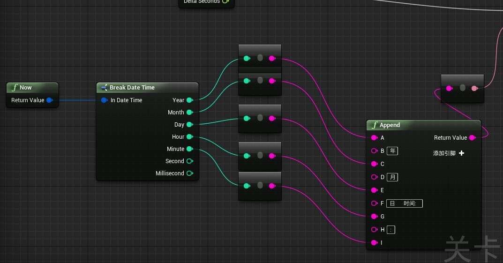
Task: Click the Break Date Time struct icon
Action: 104,88
